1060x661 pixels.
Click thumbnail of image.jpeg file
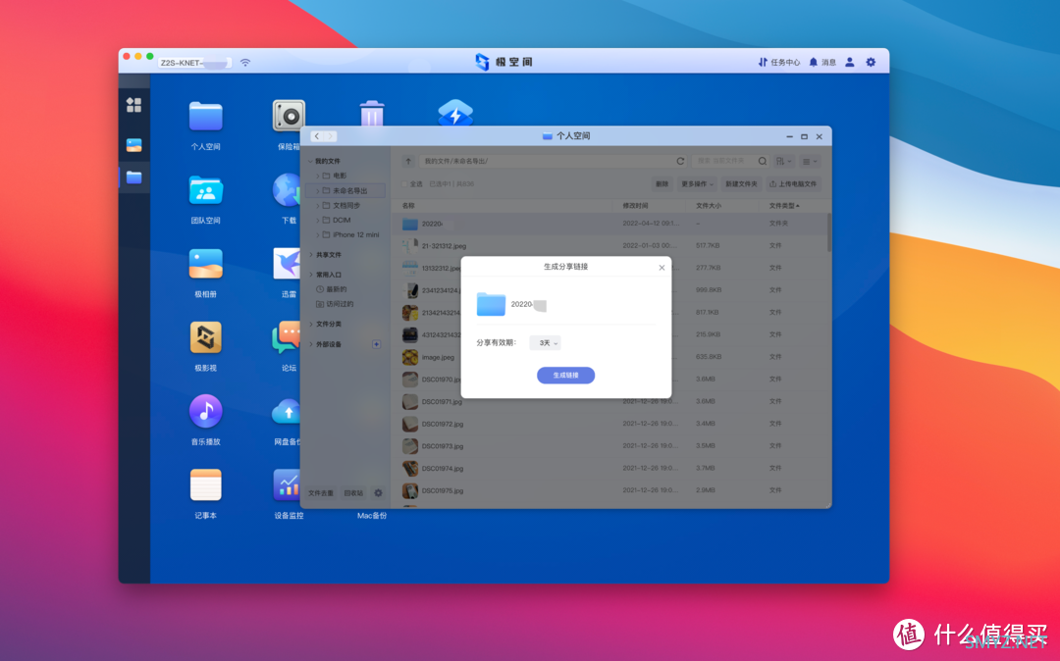point(409,357)
